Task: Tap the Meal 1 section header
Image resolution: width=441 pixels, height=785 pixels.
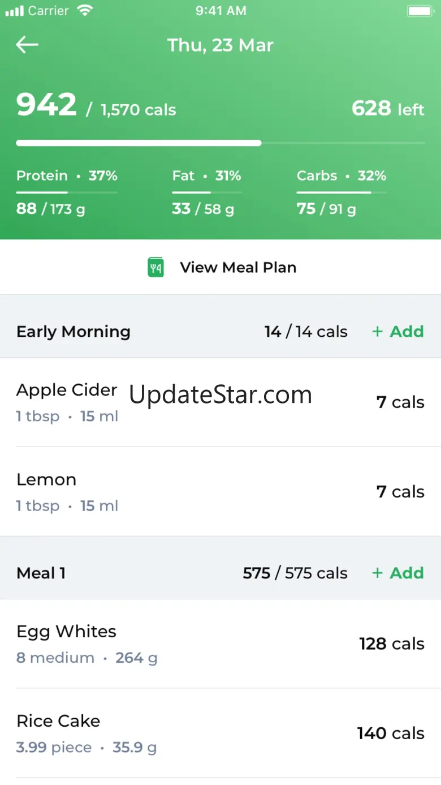Action: coord(41,573)
